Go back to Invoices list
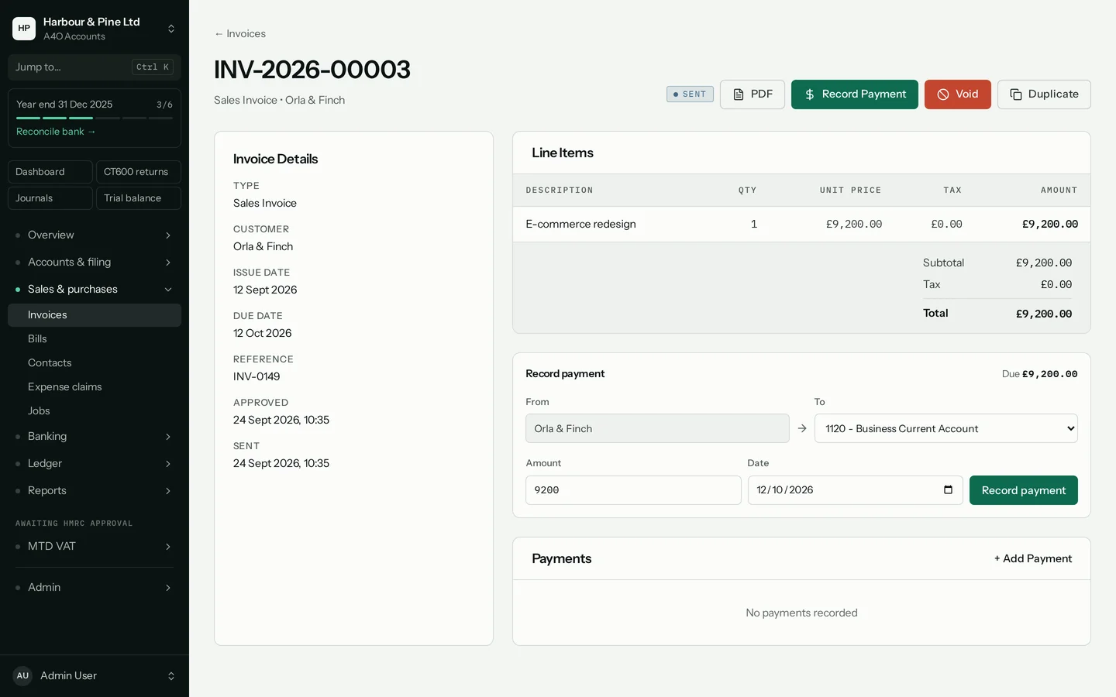Image resolution: width=1116 pixels, height=697 pixels. click(x=240, y=34)
